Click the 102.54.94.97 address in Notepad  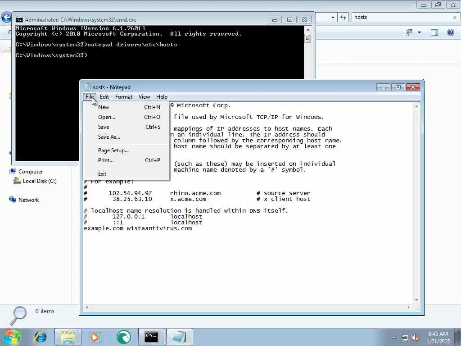click(x=130, y=193)
